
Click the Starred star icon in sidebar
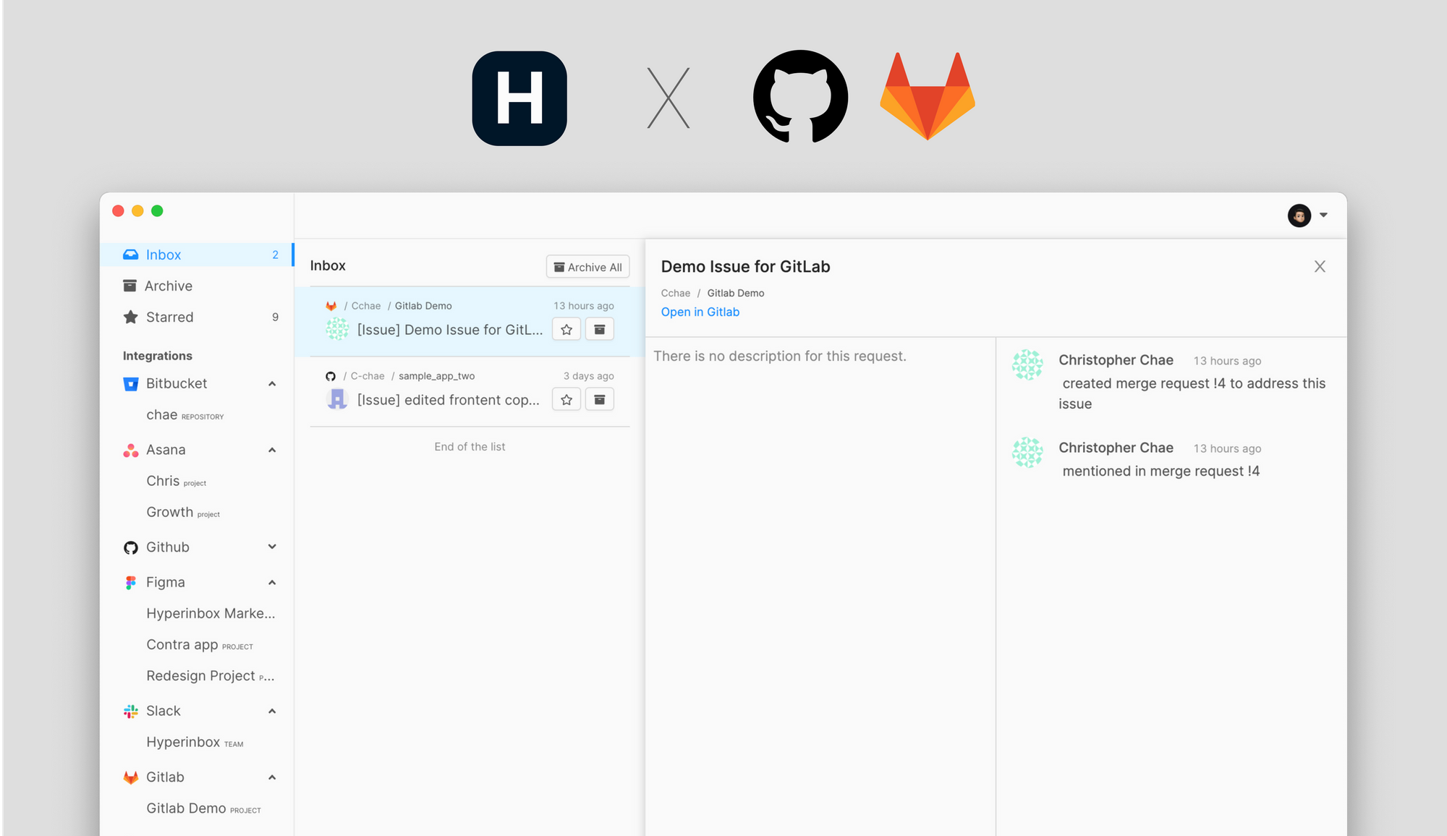pos(130,317)
